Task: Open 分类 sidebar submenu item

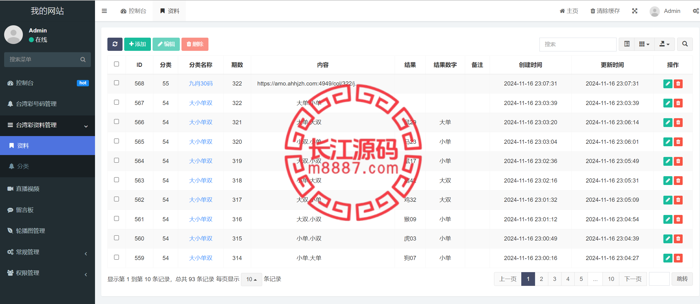Action: tap(47, 166)
